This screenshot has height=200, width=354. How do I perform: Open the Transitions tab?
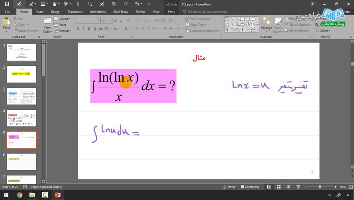[75, 12]
